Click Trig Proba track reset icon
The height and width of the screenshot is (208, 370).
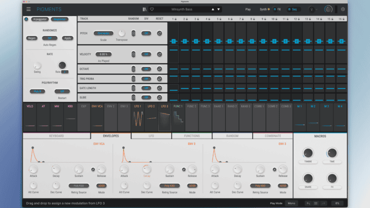(159, 79)
